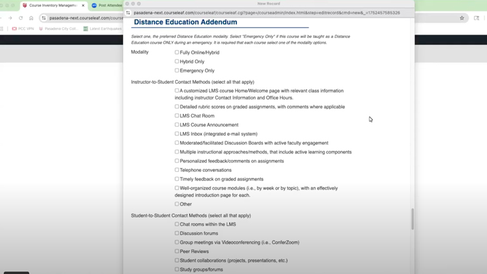Screen dimensions: 487x274
Task: Check Study groups/forums option
Action: (177, 269)
